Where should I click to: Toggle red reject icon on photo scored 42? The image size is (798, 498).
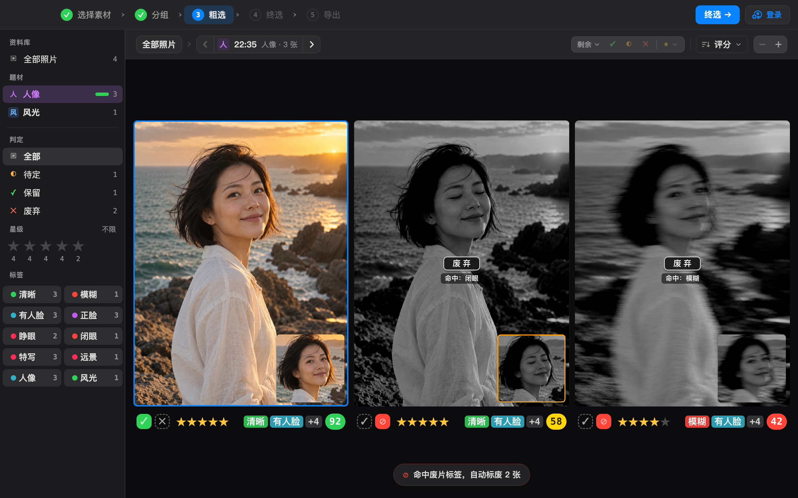[604, 421]
